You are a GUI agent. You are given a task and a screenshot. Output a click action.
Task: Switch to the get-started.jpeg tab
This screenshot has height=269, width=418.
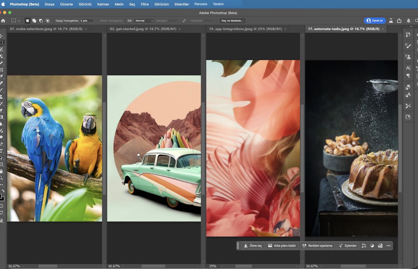pos(143,29)
